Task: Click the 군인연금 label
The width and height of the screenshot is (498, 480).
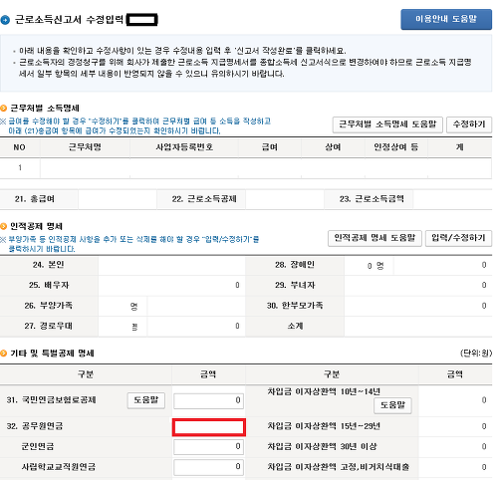Action: (x=38, y=447)
